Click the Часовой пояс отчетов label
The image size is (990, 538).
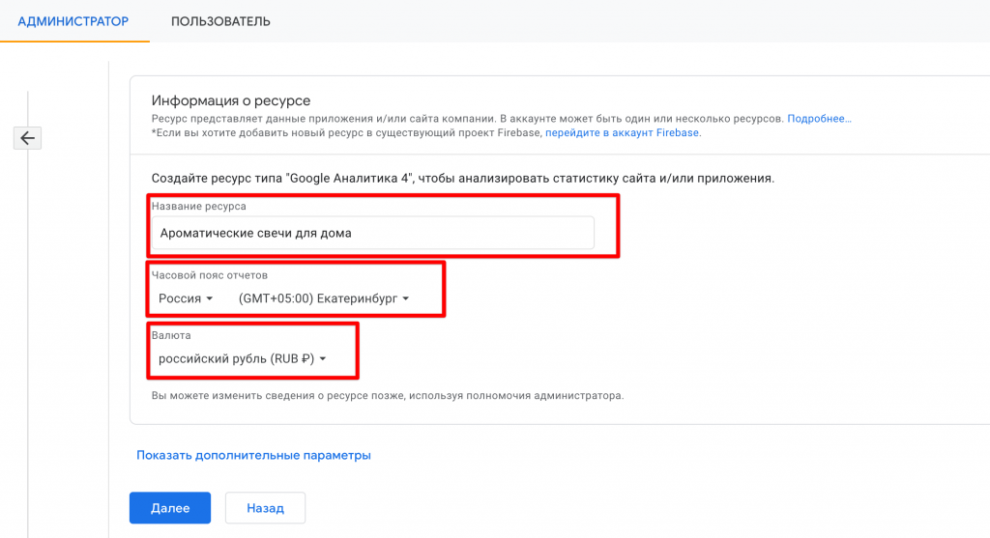point(209,275)
